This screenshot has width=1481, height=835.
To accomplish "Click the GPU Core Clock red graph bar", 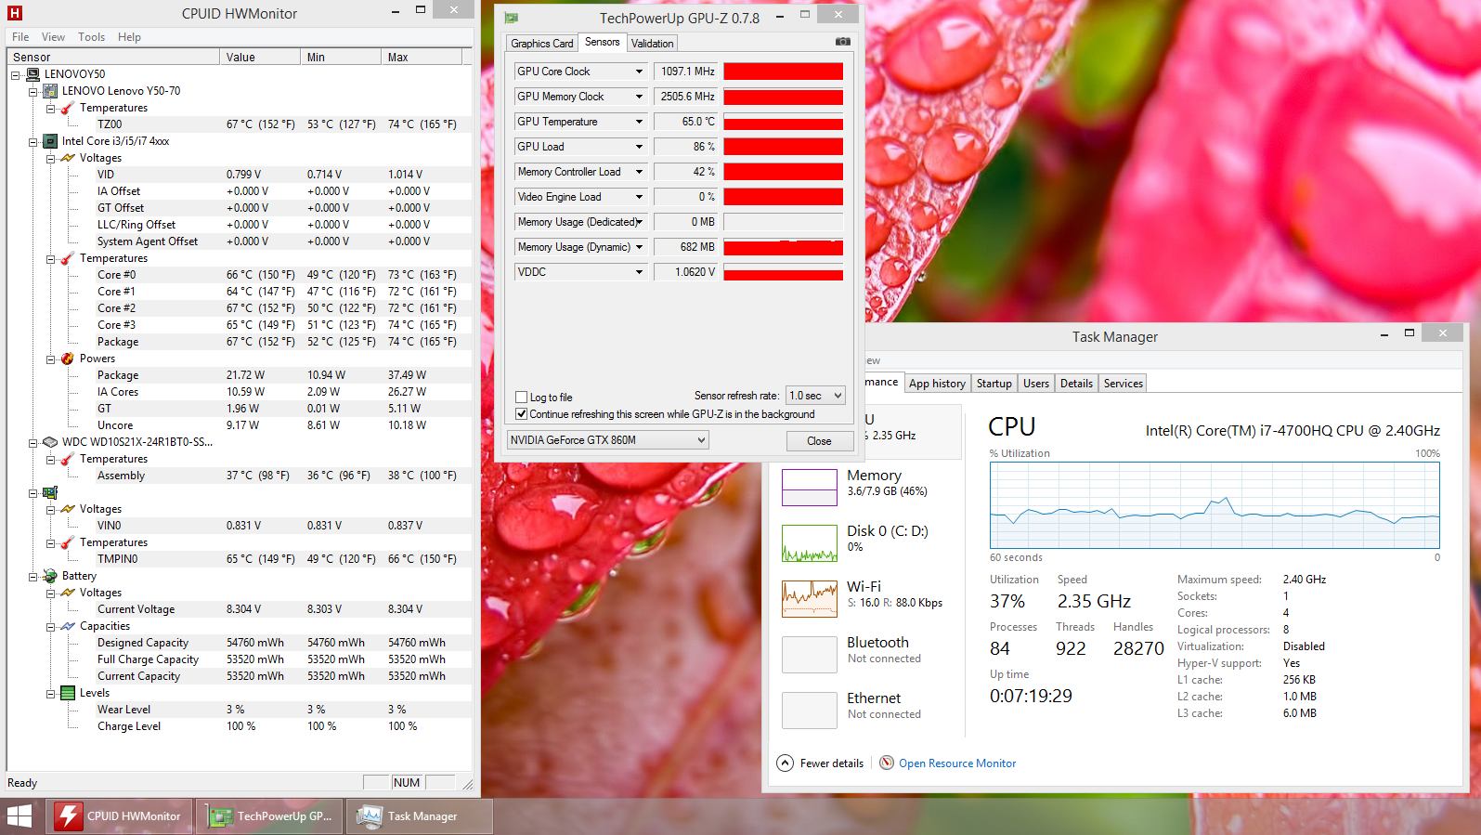I will coord(784,72).
